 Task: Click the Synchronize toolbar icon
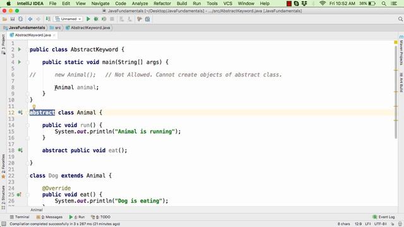click(20, 19)
